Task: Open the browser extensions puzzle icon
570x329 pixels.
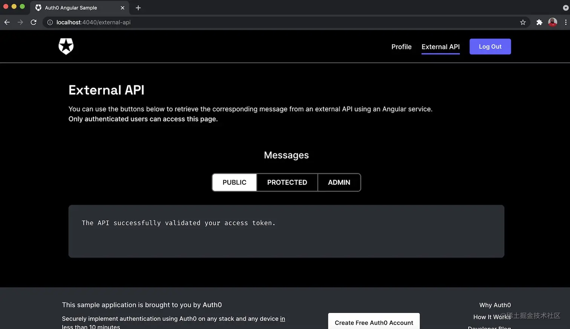Action: click(x=539, y=22)
